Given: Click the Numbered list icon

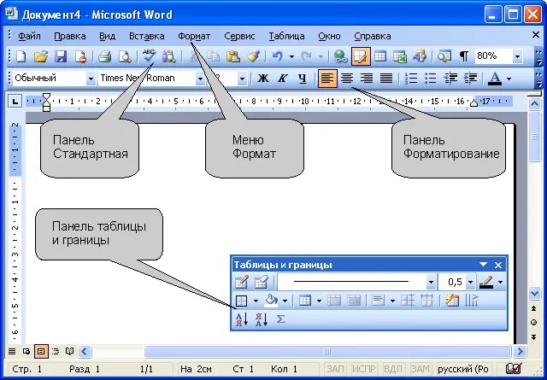Looking at the screenshot, I should click(412, 78).
